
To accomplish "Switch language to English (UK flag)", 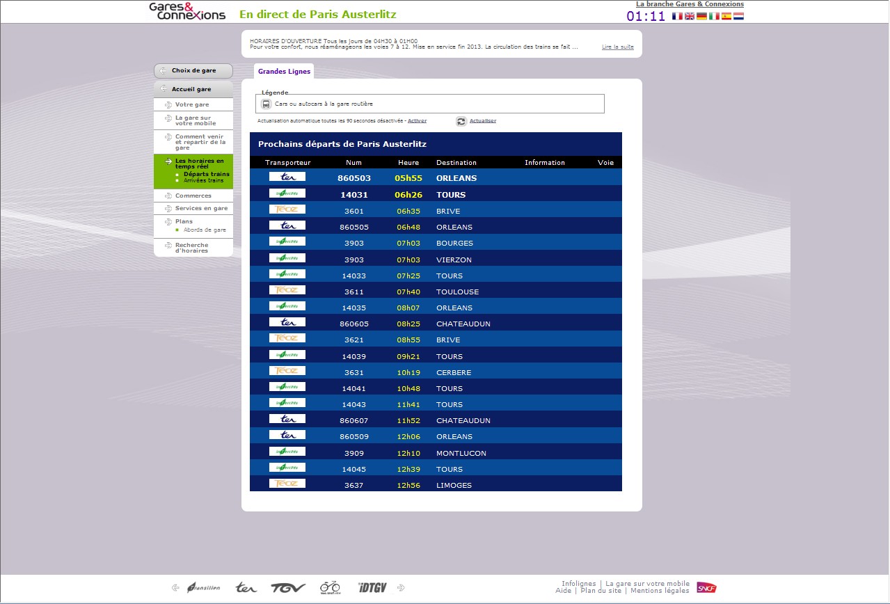I will pos(689,16).
